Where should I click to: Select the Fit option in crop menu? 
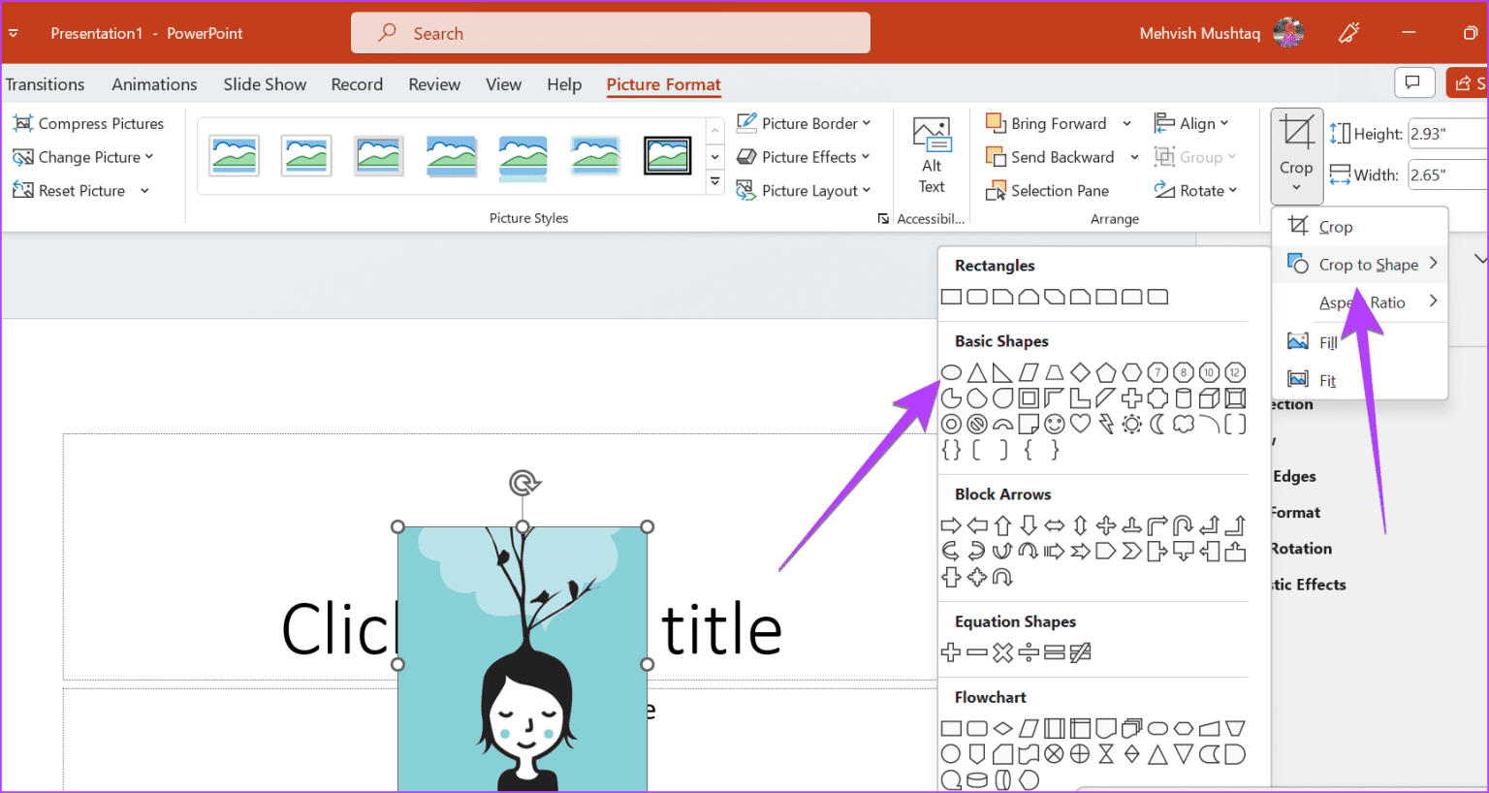pyautogui.click(x=1327, y=380)
